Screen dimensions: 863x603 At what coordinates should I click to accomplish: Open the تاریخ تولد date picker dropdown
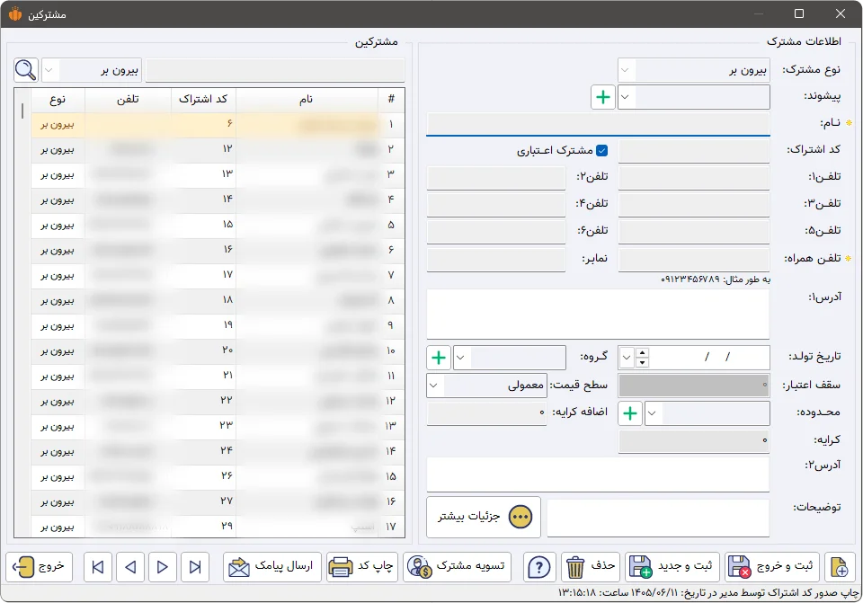pyautogui.click(x=627, y=358)
